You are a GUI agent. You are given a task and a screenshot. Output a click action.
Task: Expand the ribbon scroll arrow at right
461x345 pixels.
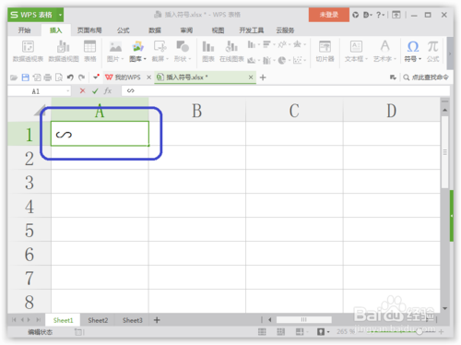click(x=450, y=54)
